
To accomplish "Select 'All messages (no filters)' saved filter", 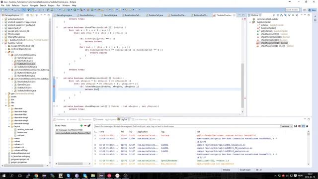I will coord(69,130).
